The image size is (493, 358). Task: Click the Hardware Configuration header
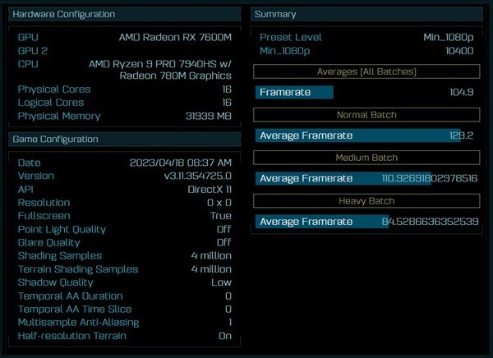click(125, 14)
